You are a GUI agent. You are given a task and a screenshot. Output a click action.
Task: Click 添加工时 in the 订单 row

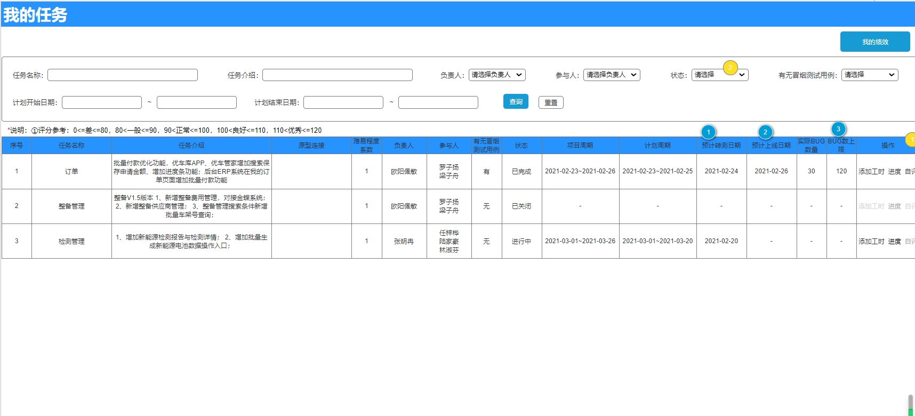pyautogui.click(x=871, y=171)
